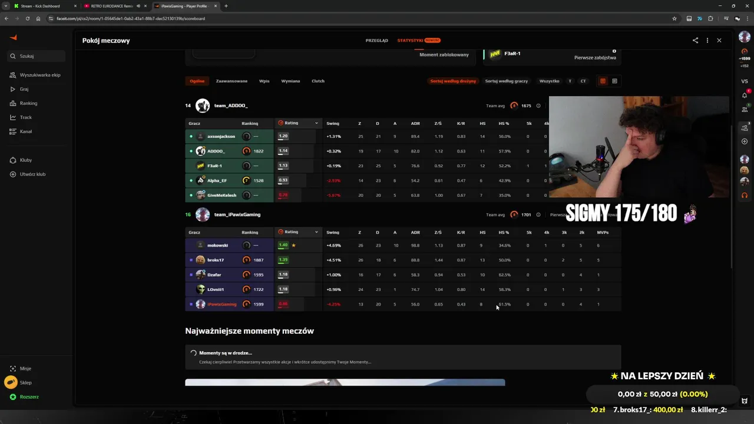The image size is (754, 424).
Task: Switch to expanded table view icon
Action: (x=614, y=81)
